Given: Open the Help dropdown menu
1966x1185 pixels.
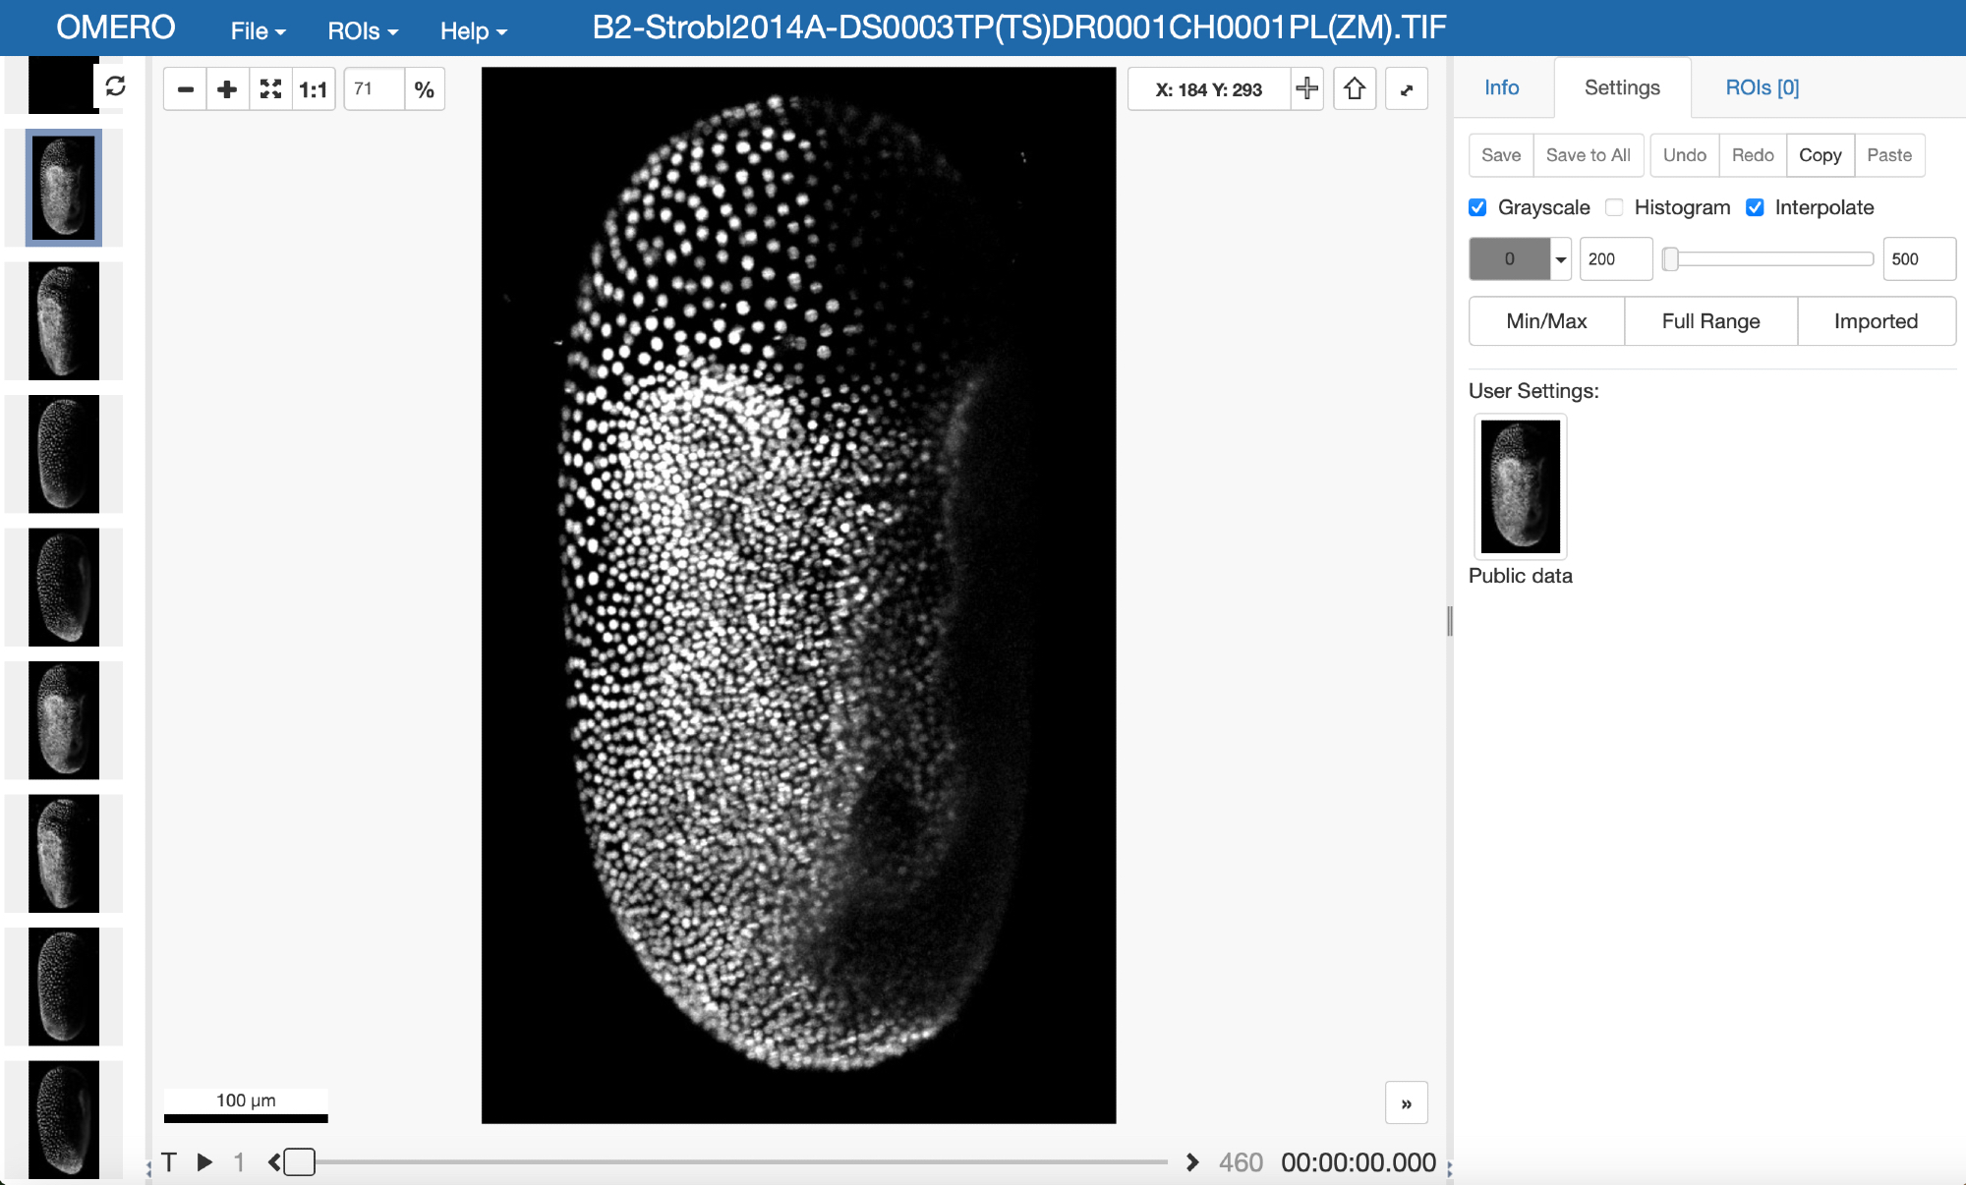Looking at the screenshot, I should (473, 30).
